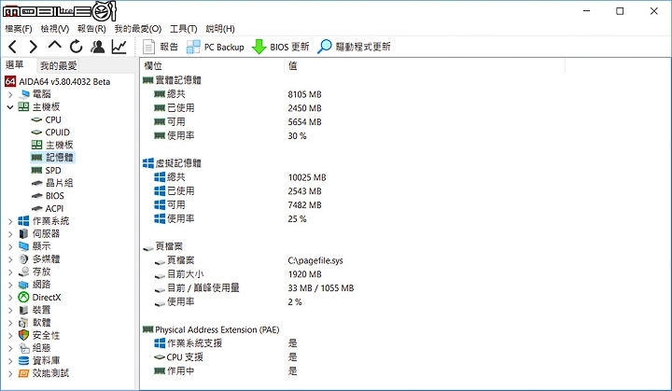
Task: Open the 檢視(V) menu
Action: (x=55, y=29)
